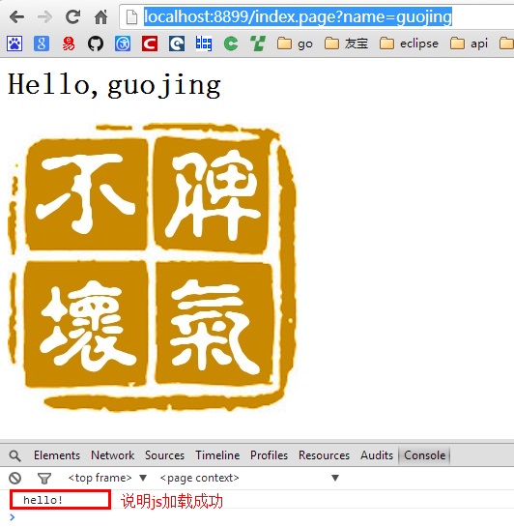The height and width of the screenshot is (527, 514).
Task: Expand the top frame dropdown
Action: tap(107, 478)
